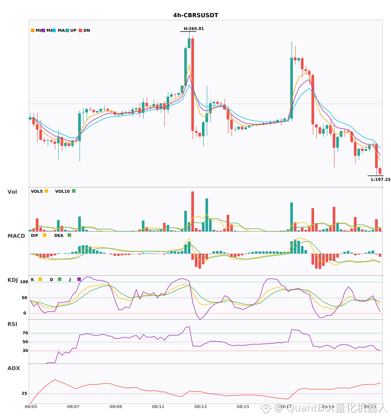Click the L:197.25 low price label
This screenshot has height=419, width=391.
click(380, 180)
